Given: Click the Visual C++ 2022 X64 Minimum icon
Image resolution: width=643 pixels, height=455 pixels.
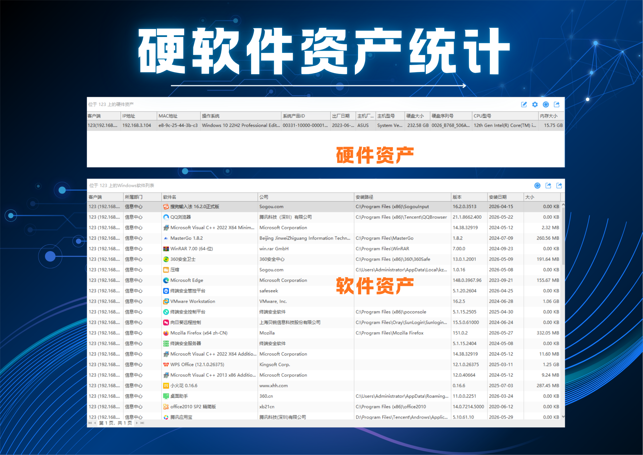Looking at the screenshot, I should click(x=166, y=228).
